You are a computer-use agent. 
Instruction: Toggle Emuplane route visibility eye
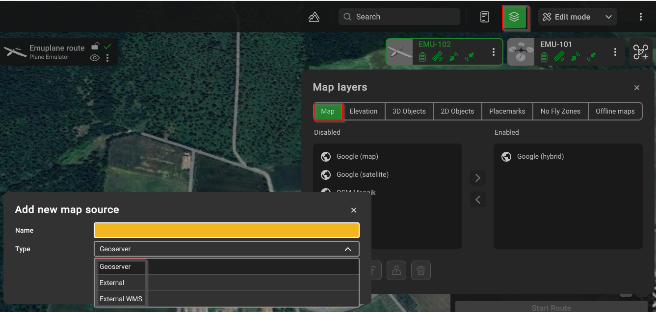95,58
